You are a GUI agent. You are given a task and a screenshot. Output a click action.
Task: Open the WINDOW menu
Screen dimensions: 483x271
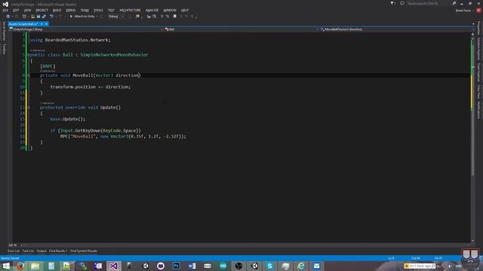(170, 10)
